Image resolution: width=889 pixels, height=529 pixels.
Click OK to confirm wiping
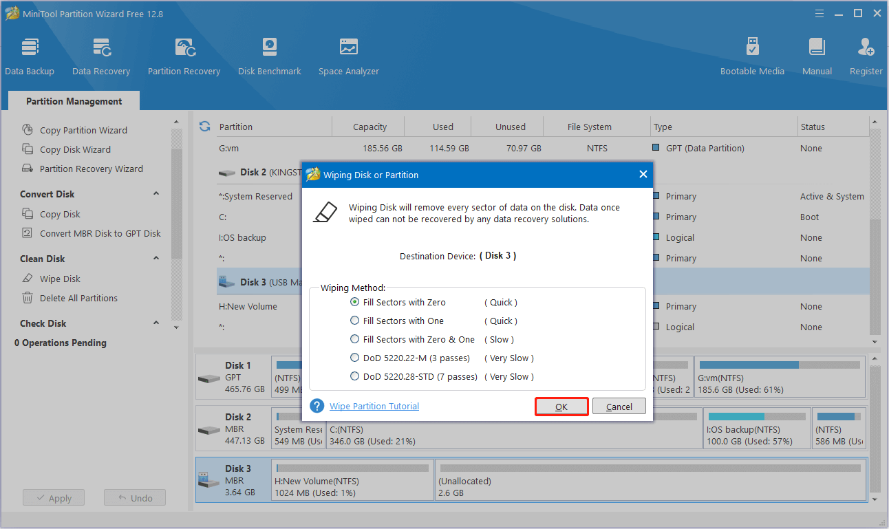pos(561,407)
